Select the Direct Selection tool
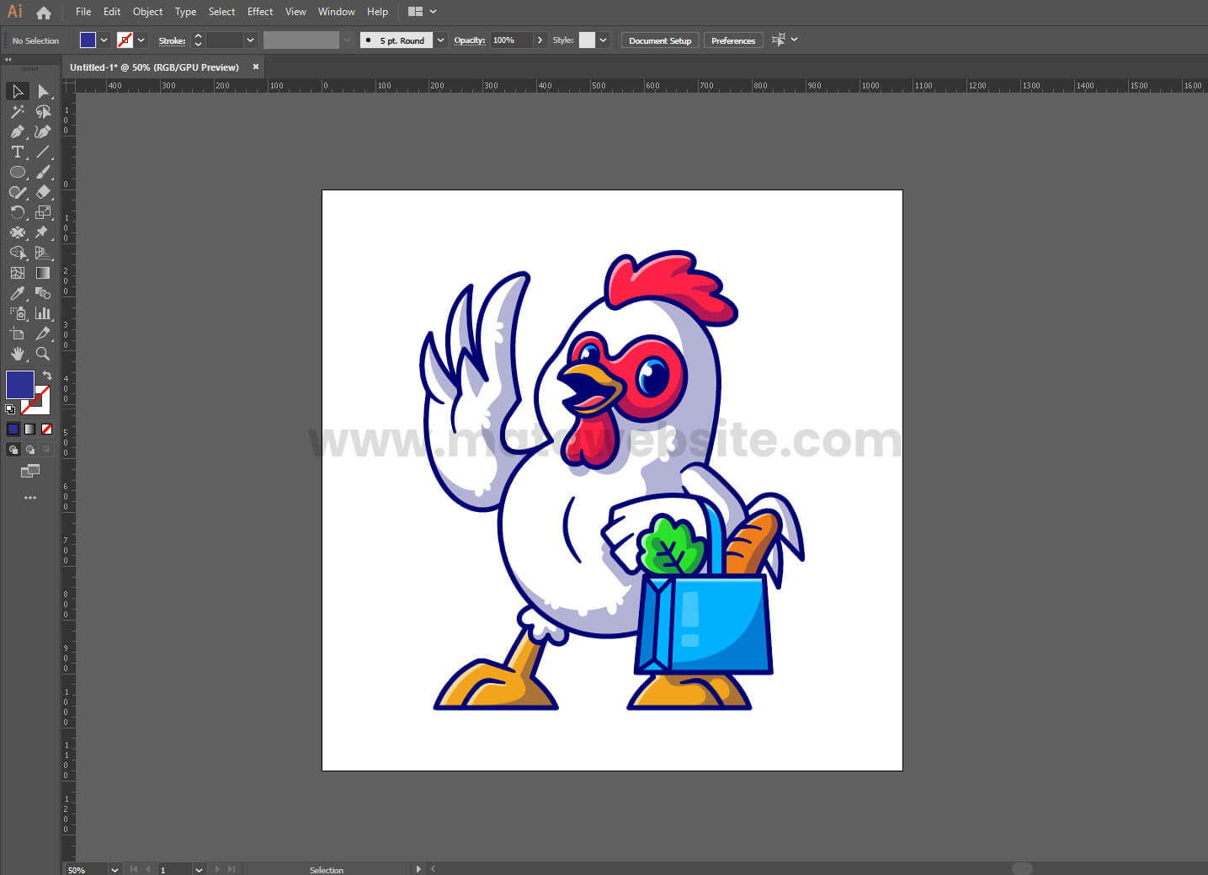Image resolution: width=1208 pixels, height=875 pixels. pyautogui.click(x=43, y=91)
